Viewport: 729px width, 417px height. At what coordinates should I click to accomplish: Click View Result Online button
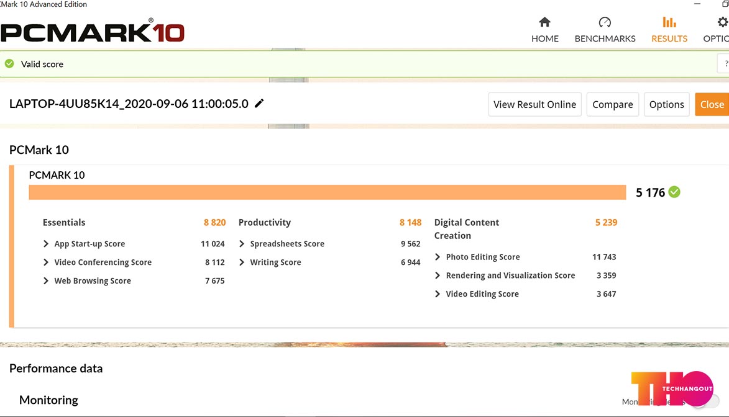(x=534, y=104)
